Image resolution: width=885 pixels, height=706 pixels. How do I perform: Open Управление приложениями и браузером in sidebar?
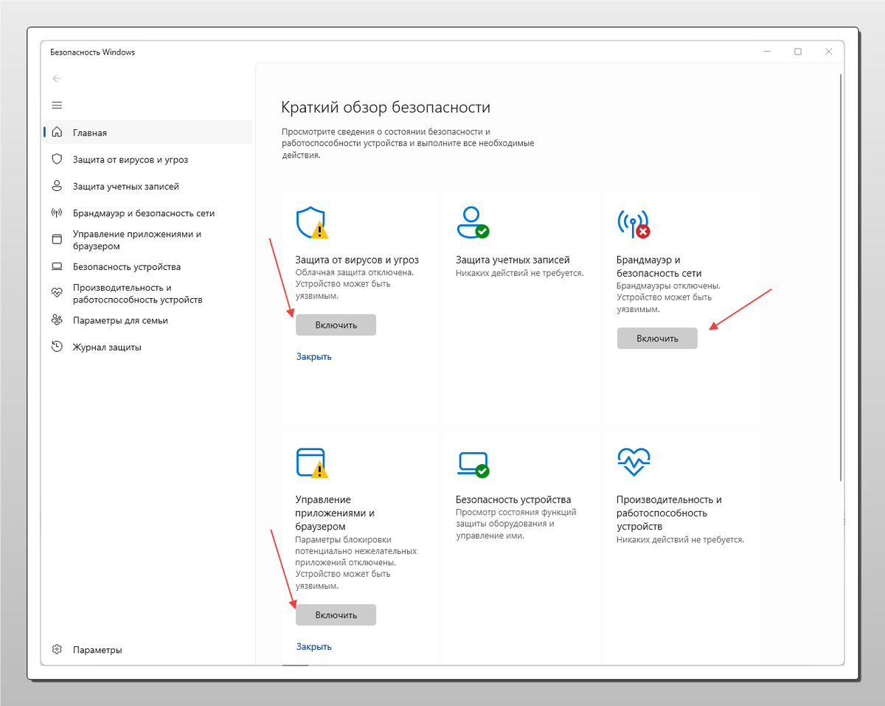pyautogui.click(x=148, y=240)
